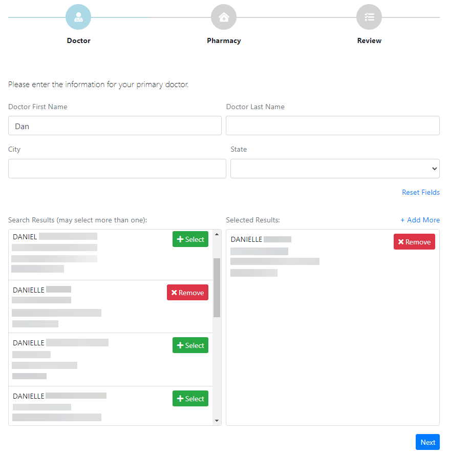
Task: Select the third result, DANIELLE
Action: 190,345
